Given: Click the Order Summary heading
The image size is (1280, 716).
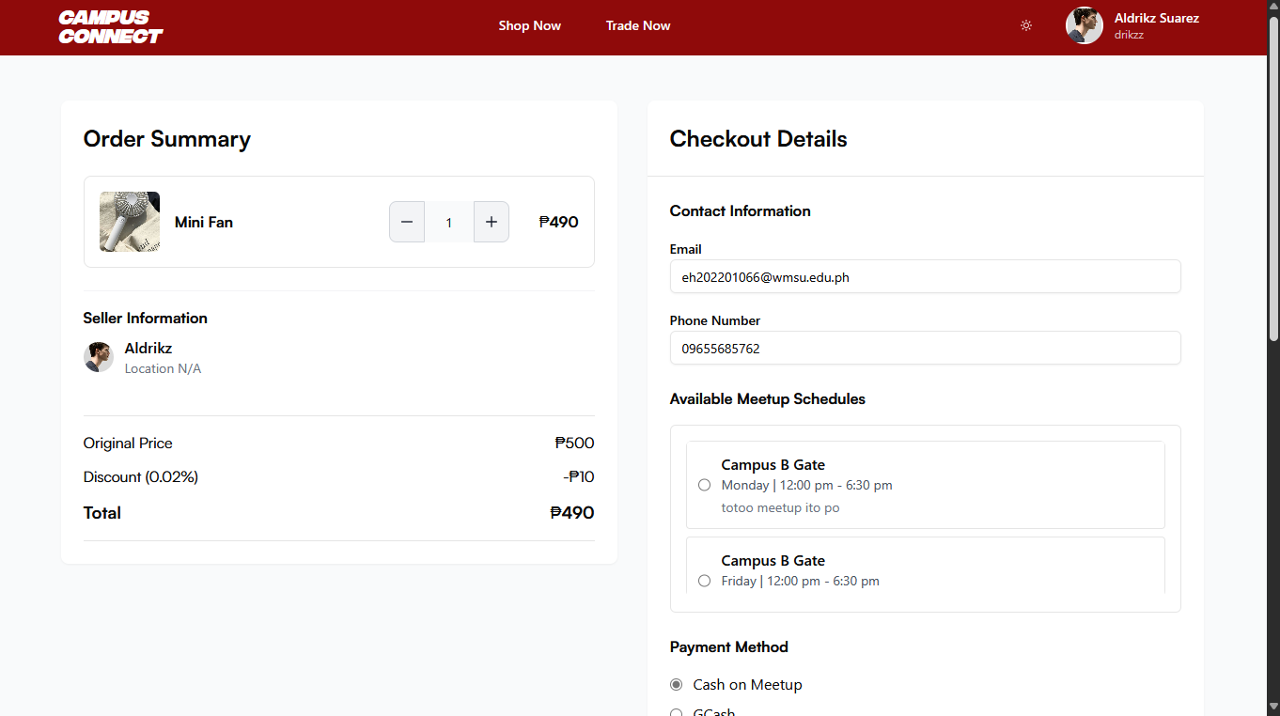Looking at the screenshot, I should 167,139.
